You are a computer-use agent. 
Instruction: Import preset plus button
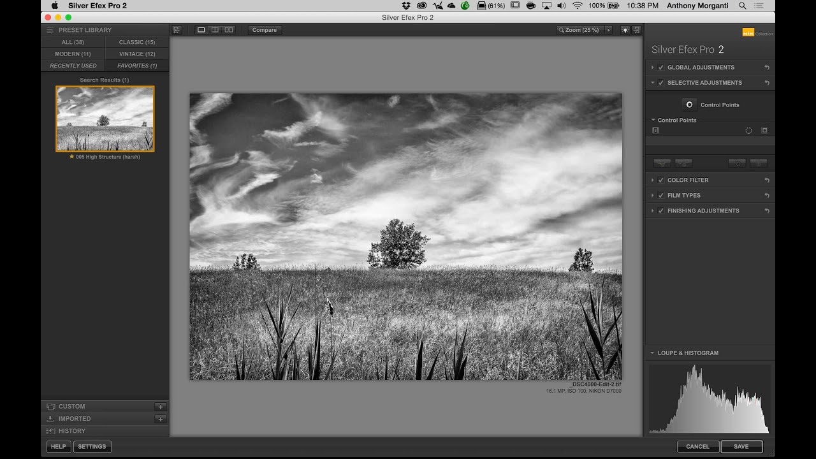point(161,419)
